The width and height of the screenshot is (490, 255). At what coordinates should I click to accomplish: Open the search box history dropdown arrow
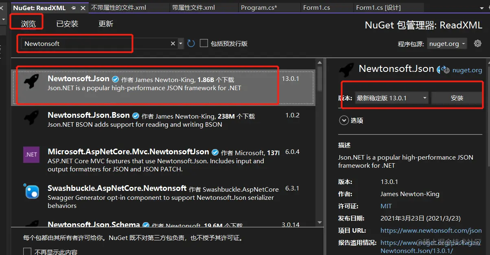pos(181,43)
